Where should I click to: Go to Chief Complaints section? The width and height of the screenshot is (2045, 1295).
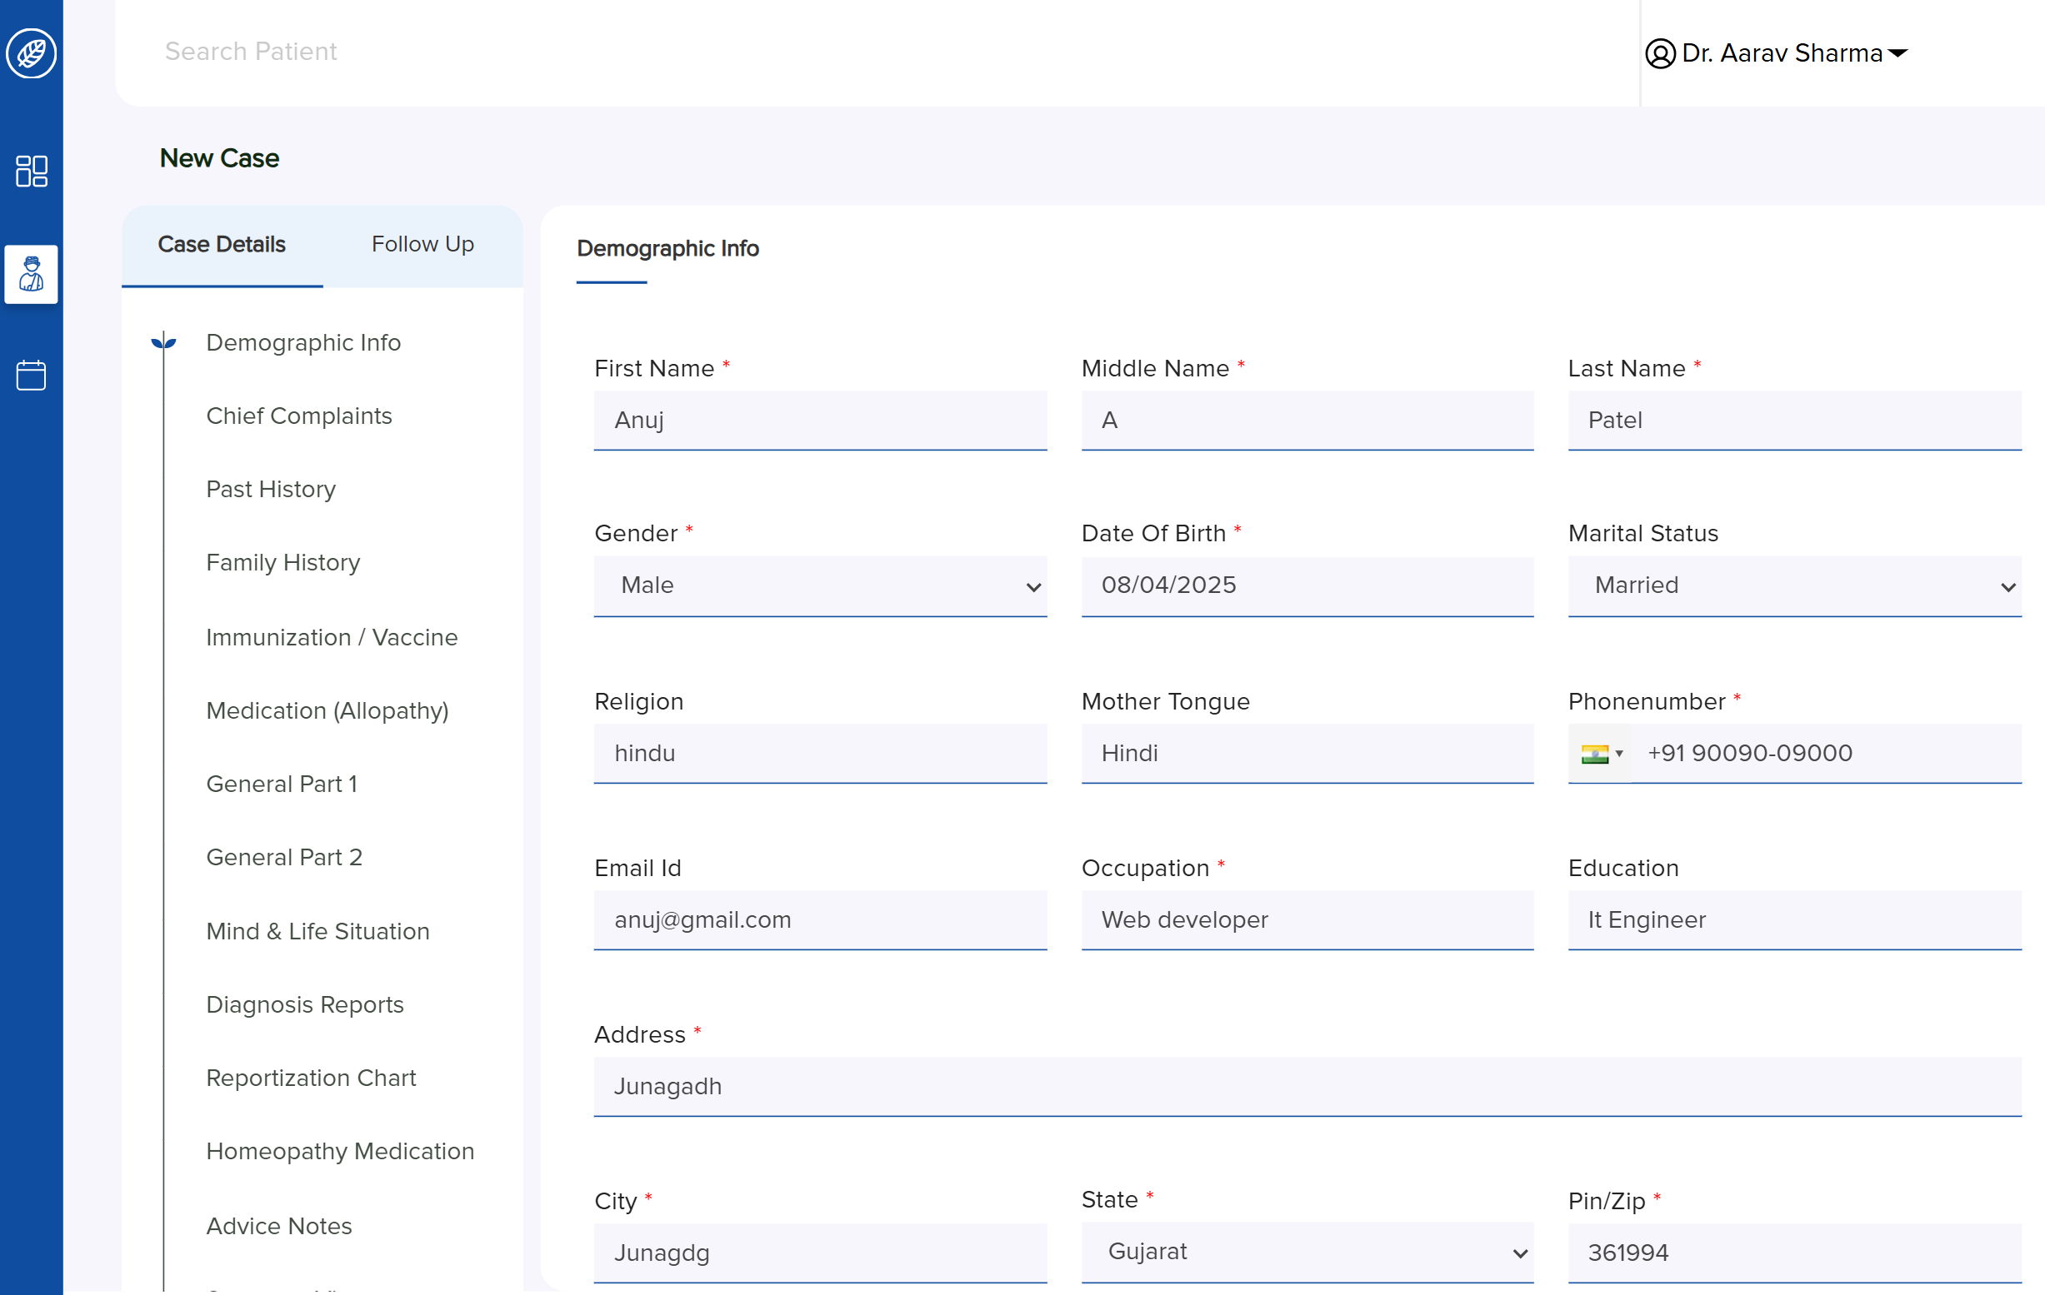coord(299,416)
